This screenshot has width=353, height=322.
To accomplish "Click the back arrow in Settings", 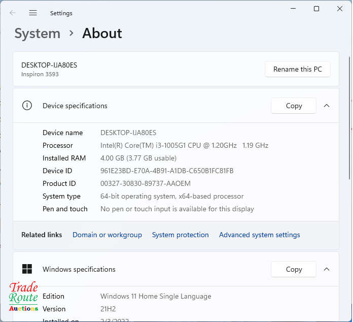I will (13, 13).
